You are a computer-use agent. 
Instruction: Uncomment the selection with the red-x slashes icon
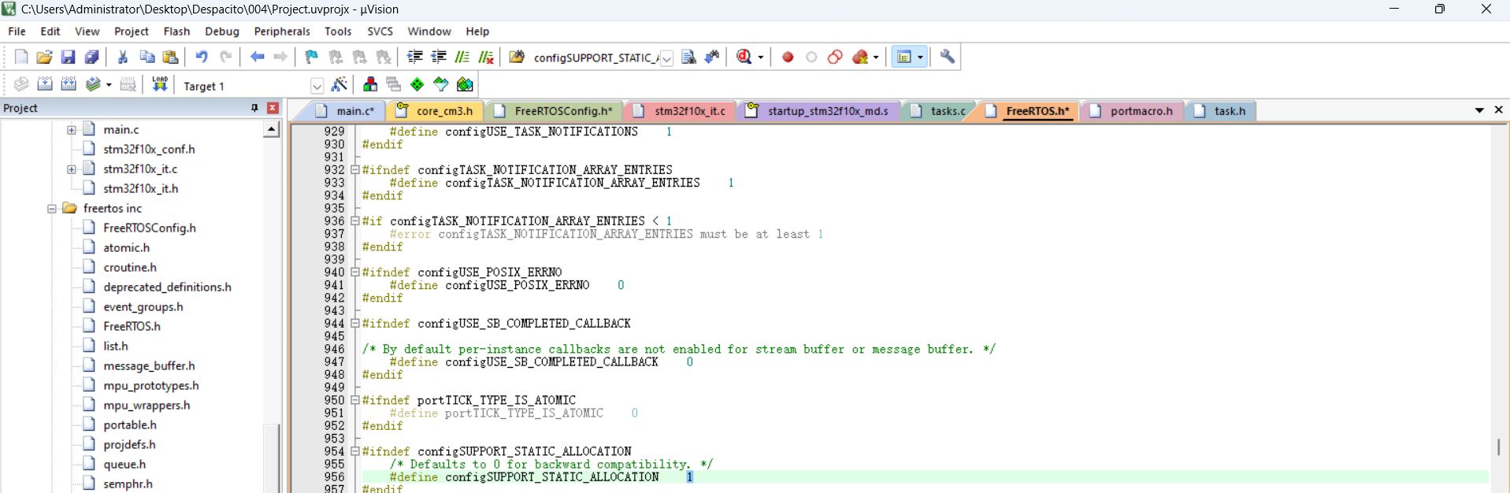487,57
